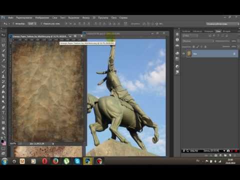Switch to the History panel tab
This screenshot has width=240, height=180.
pos(226,31)
